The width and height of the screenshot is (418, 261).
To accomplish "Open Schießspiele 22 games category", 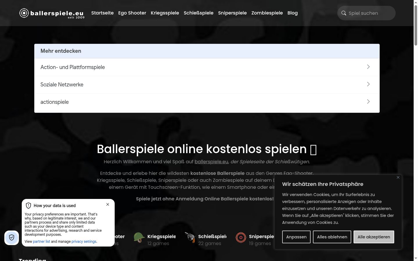I will (x=206, y=240).
